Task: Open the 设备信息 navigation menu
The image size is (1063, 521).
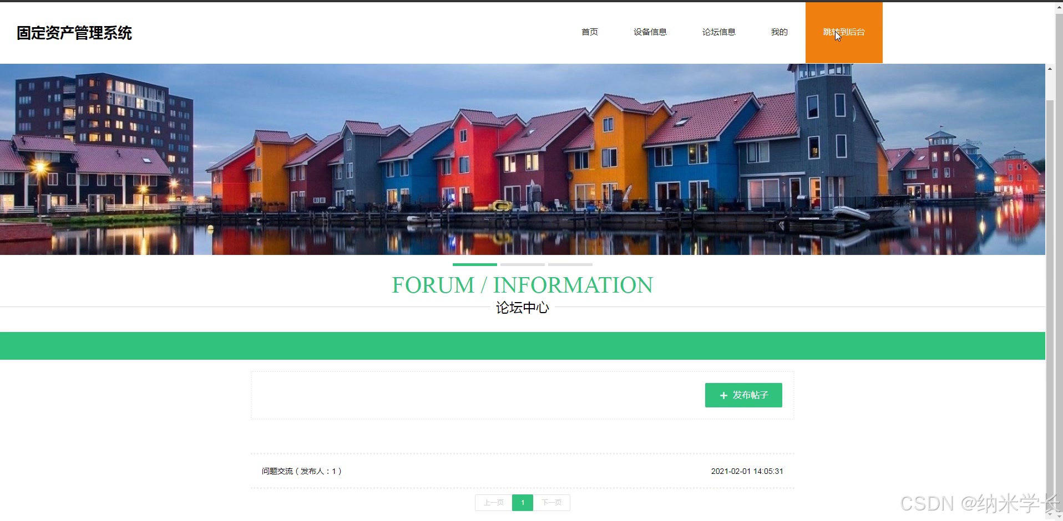Action: pyautogui.click(x=650, y=32)
